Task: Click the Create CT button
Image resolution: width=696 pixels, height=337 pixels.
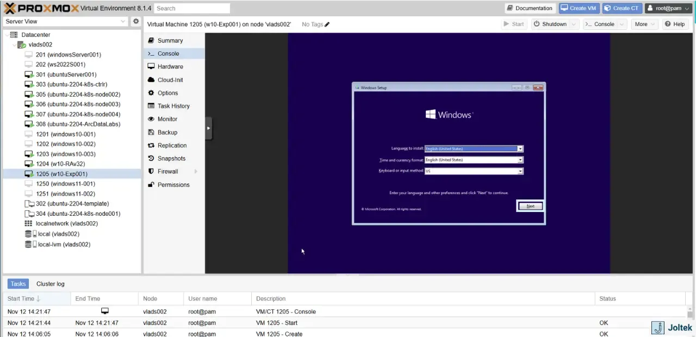Action: coord(622,8)
